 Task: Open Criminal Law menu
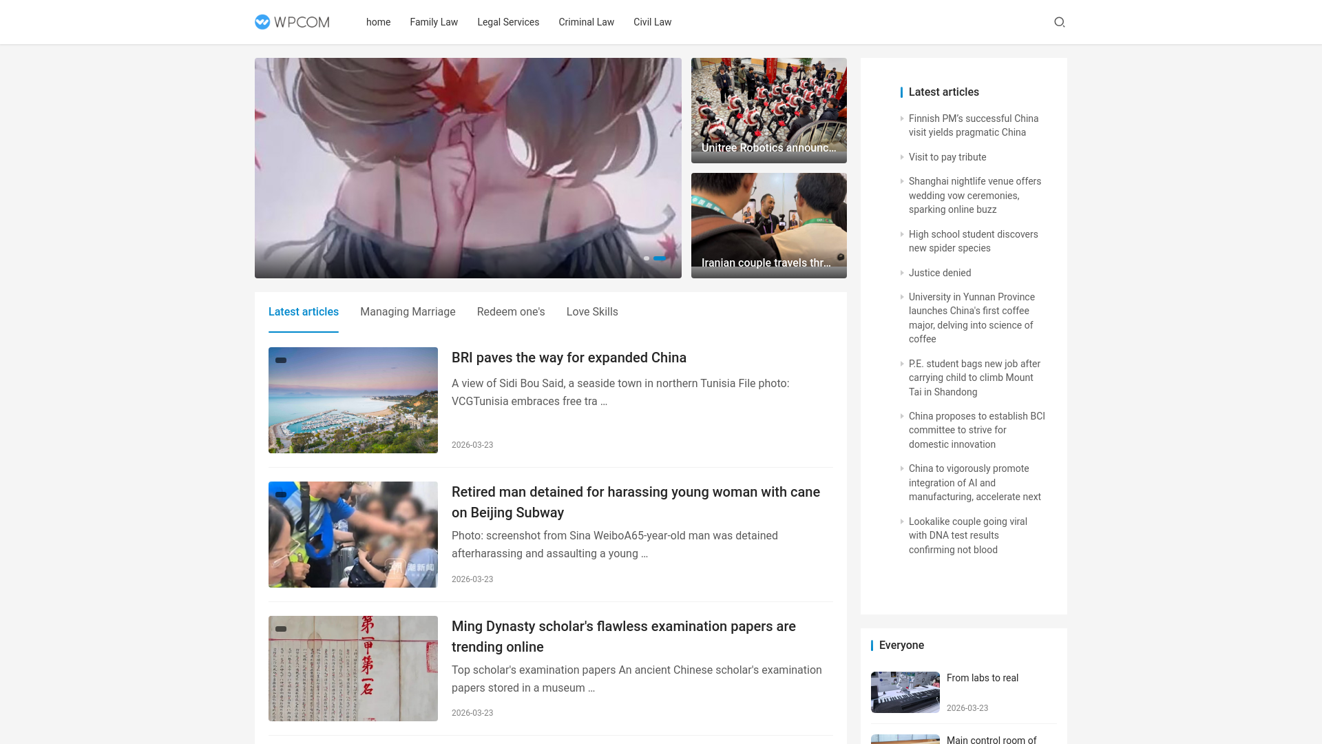(586, 22)
